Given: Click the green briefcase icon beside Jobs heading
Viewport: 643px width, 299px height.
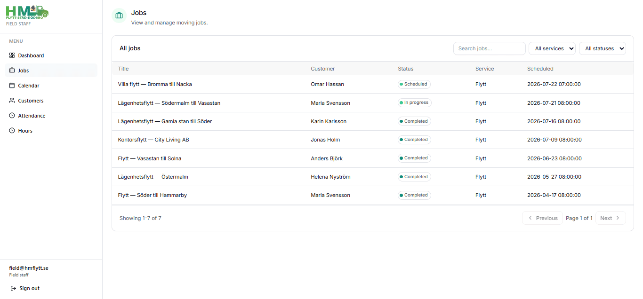Looking at the screenshot, I should (119, 16).
